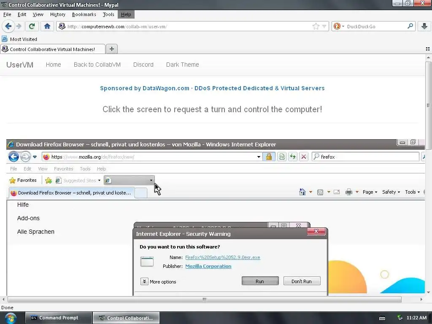Viewport: 432px width, 324px height.
Task: Click the IE address bar
Action: click(x=151, y=157)
